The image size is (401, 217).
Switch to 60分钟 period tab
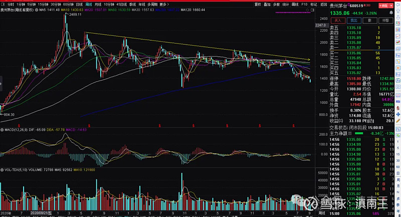tap(68, 5)
